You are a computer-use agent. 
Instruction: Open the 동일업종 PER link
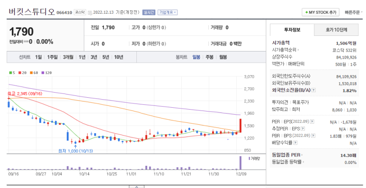coord(287,155)
